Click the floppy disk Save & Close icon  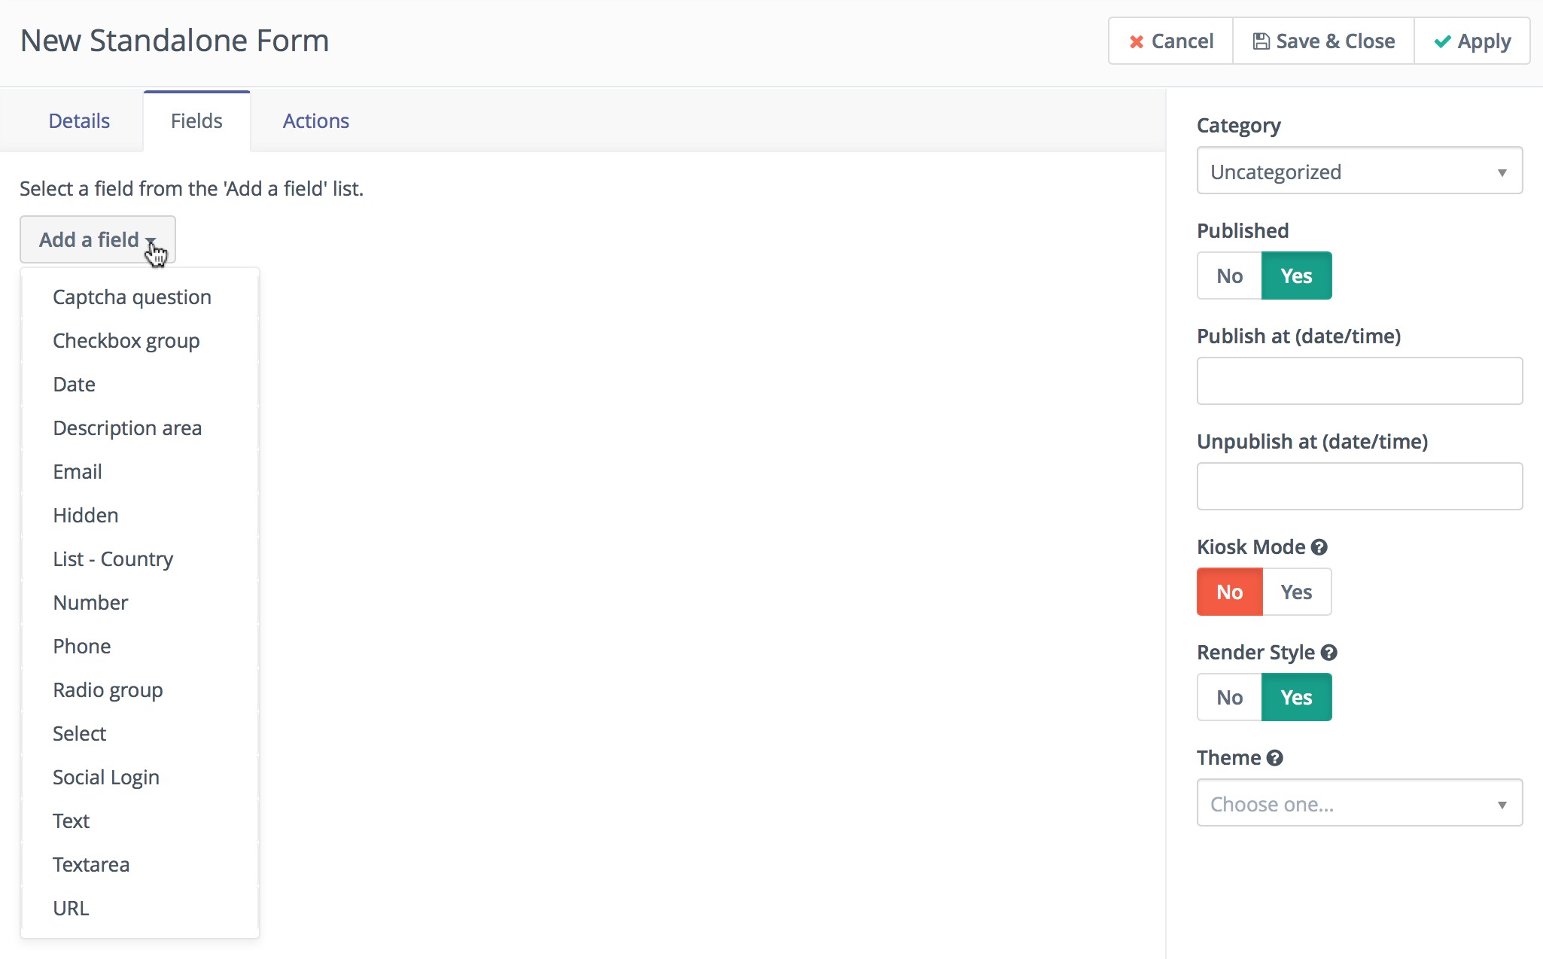(x=1261, y=41)
